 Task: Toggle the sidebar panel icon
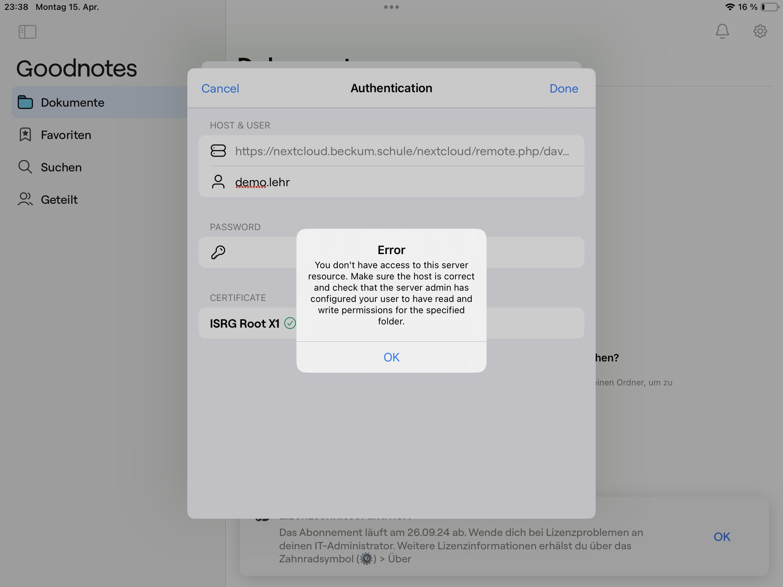point(27,32)
